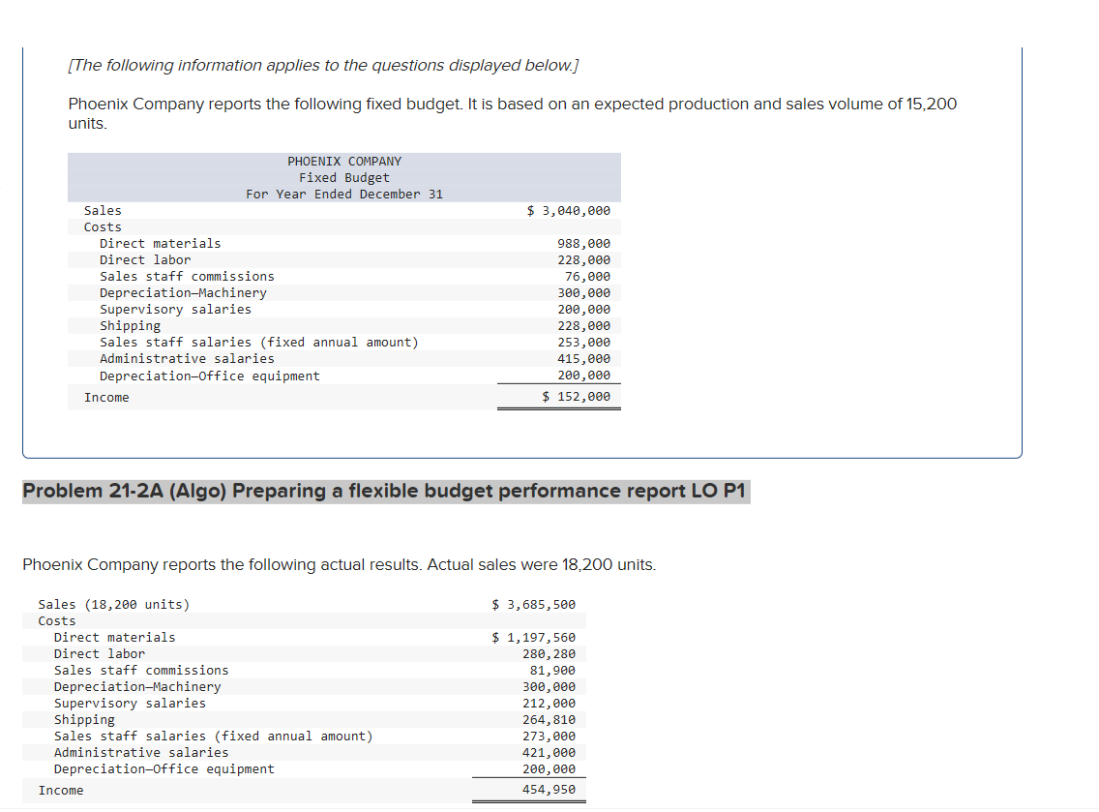Select the Depreciation—Office equipment actual 200,000

pyautogui.click(x=549, y=768)
